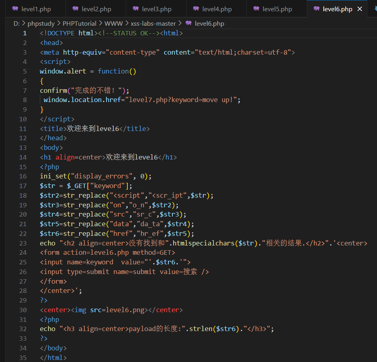Viewport: 377px width, 362px height.
Task: Click the '<title>' tag on line 11
Action: [x=53, y=129]
